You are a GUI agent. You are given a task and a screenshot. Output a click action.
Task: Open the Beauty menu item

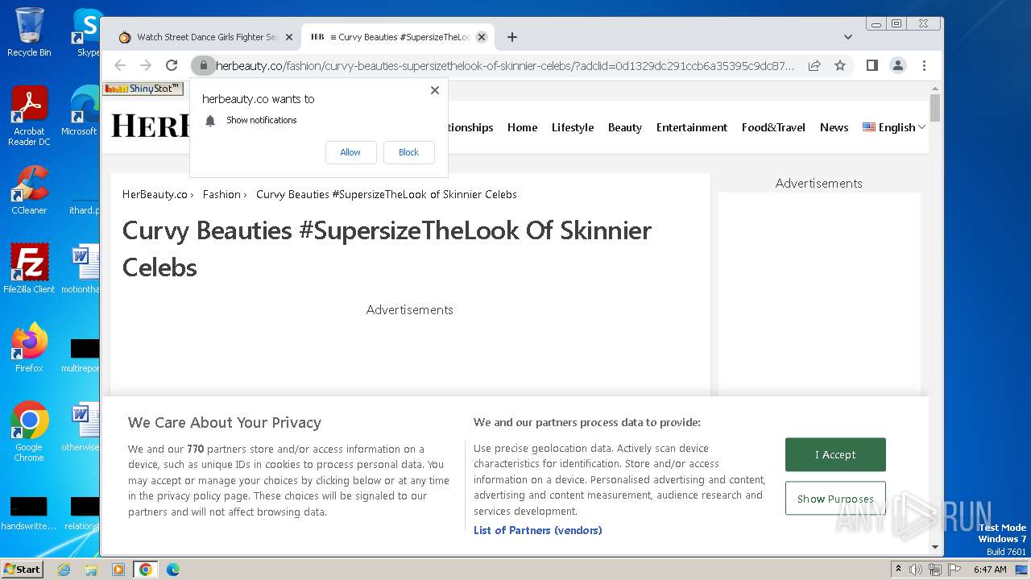[625, 127]
